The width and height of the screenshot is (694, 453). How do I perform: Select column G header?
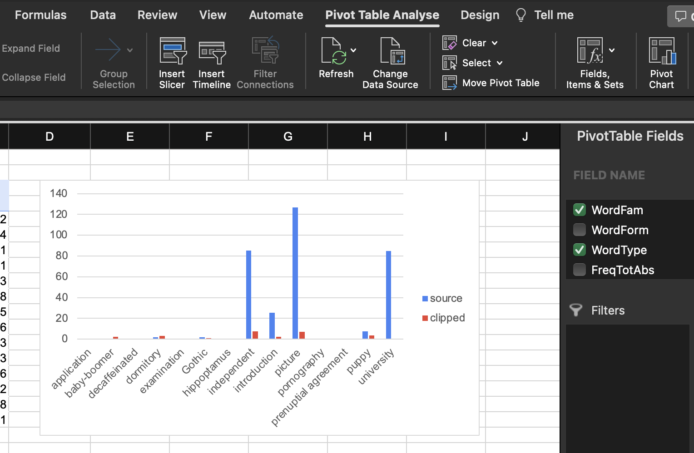(288, 137)
